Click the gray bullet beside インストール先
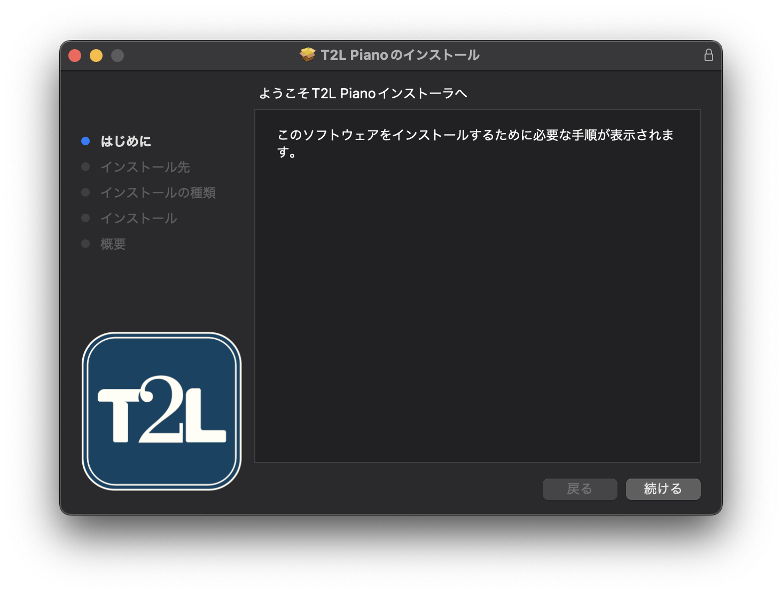This screenshot has width=782, height=594. click(85, 167)
